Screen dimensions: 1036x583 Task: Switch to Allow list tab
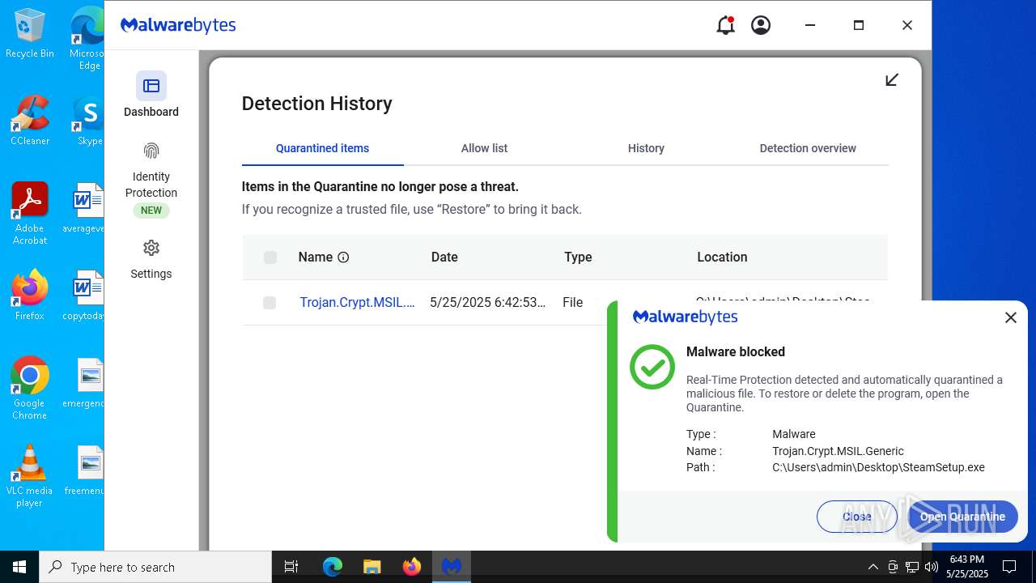(484, 148)
